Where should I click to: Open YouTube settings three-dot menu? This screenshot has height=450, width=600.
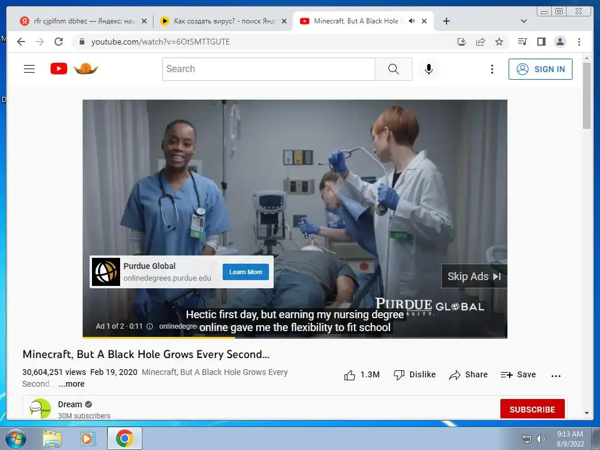click(x=492, y=69)
